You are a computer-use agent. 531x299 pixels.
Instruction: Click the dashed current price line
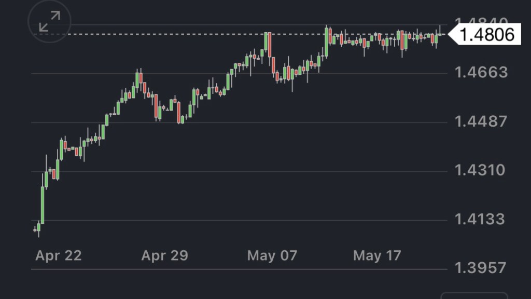tap(156, 34)
